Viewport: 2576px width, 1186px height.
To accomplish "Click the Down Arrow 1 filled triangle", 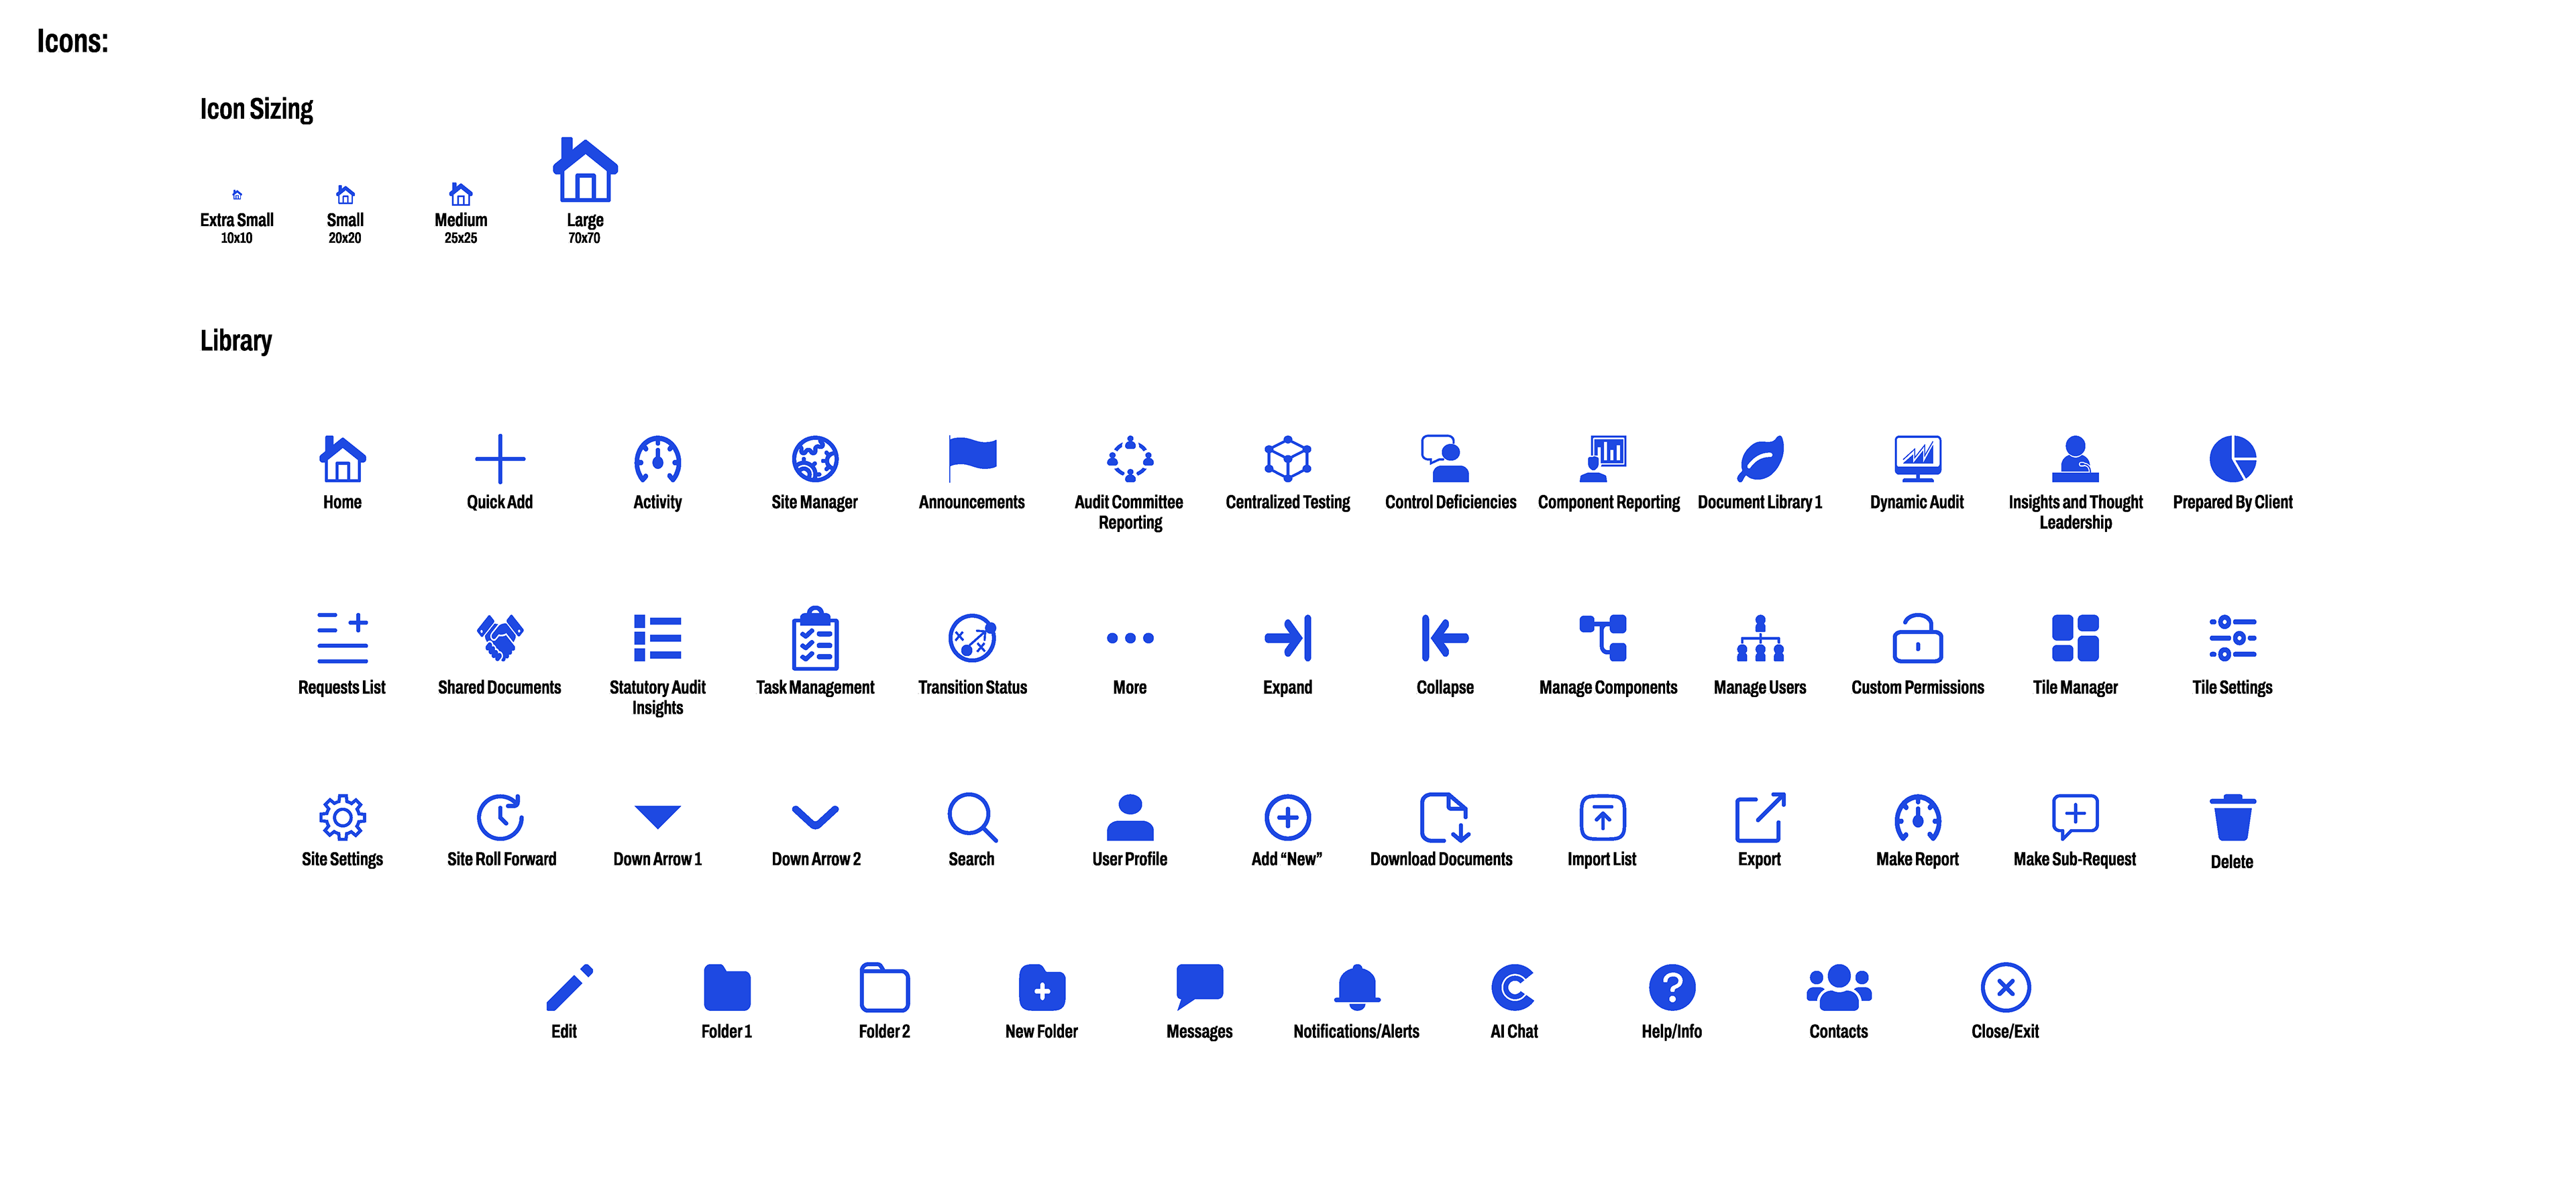I will pos(658,816).
